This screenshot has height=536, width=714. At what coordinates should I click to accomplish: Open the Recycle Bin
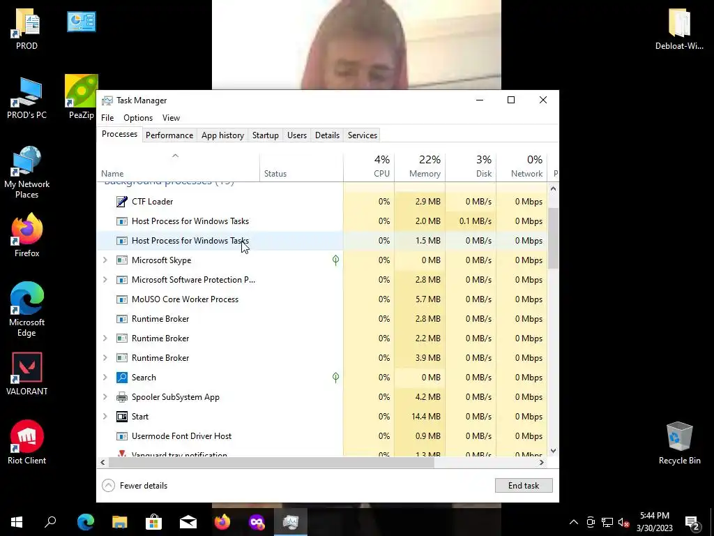click(x=679, y=443)
